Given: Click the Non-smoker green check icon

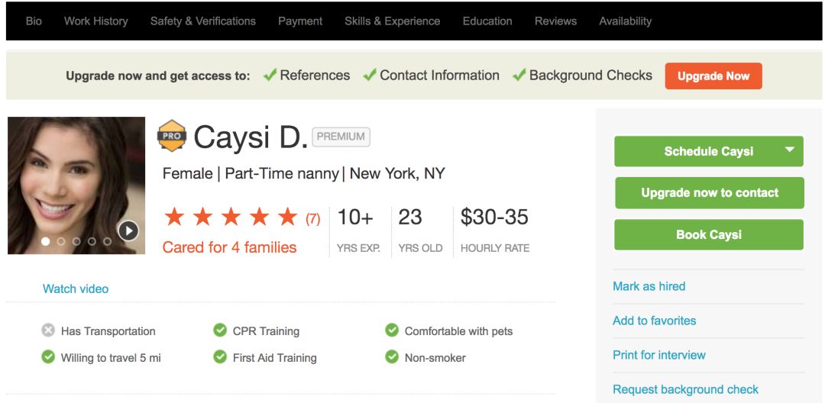Looking at the screenshot, I should pos(392,356).
